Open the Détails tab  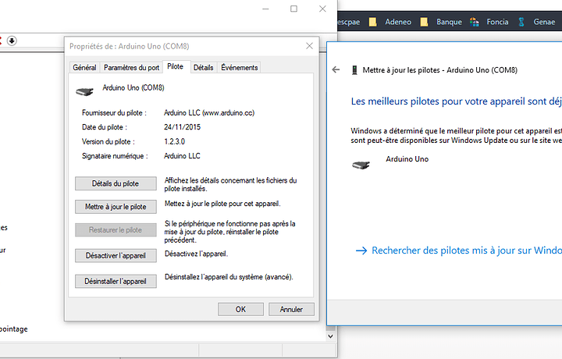[203, 67]
